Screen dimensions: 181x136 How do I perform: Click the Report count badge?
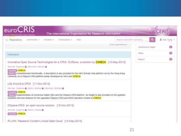171,59
